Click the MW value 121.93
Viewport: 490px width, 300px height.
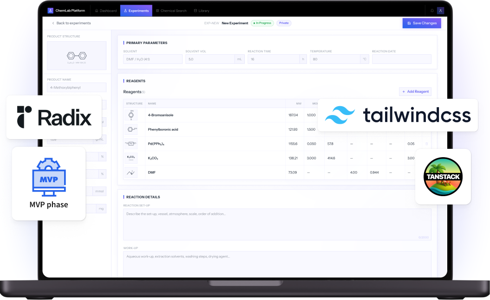pyautogui.click(x=293, y=129)
